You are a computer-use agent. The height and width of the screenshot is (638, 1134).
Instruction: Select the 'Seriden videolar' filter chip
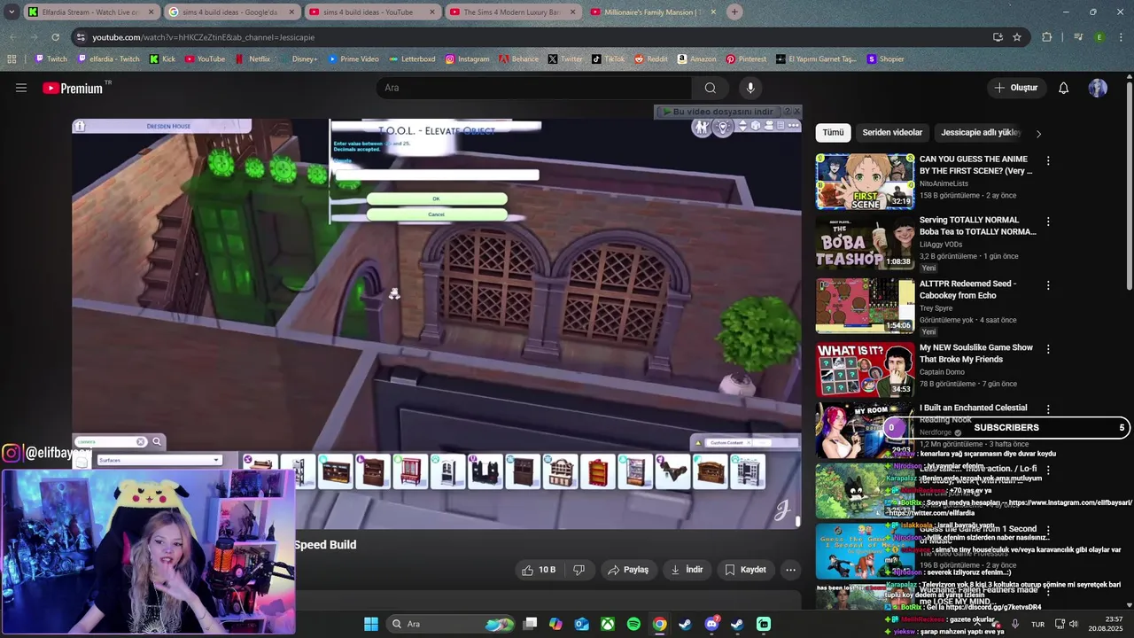click(892, 133)
